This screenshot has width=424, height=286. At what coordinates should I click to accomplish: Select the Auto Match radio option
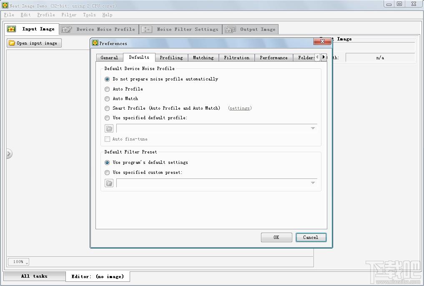107,99
